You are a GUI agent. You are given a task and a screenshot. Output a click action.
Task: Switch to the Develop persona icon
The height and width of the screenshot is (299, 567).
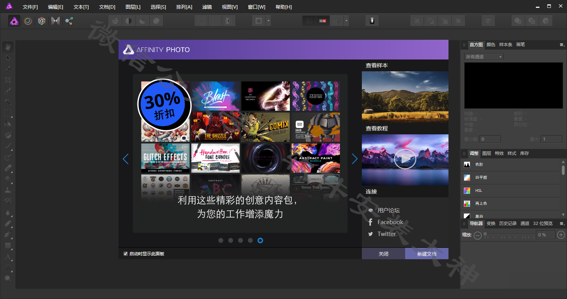(42, 21)
